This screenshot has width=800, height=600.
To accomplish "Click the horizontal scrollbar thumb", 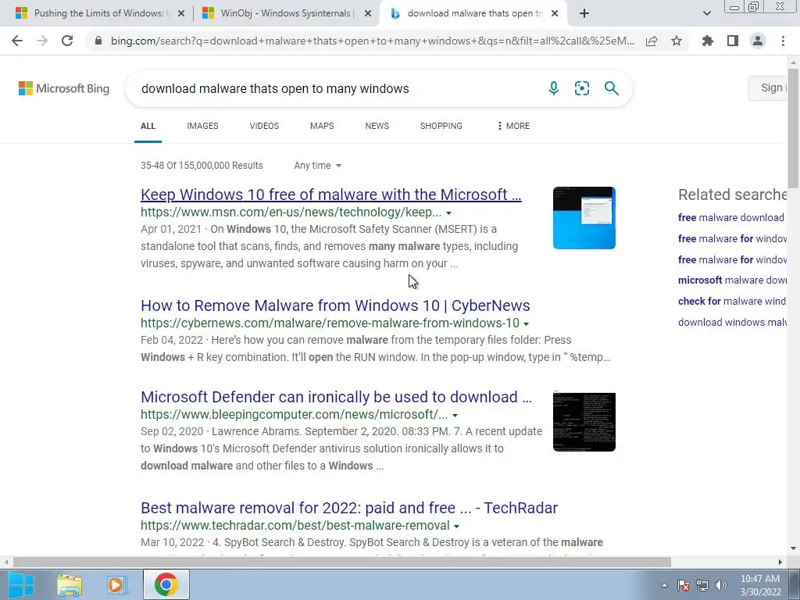I will tap(342, 562).
